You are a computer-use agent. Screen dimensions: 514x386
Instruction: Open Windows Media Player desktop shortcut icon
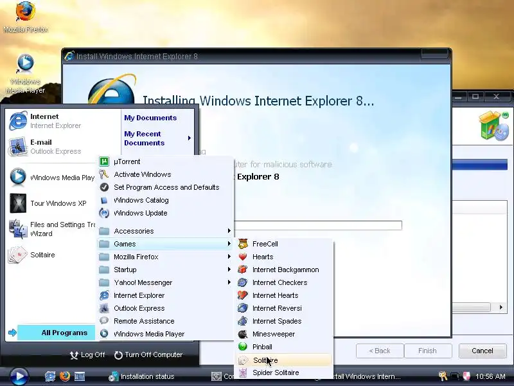(25, 63)
